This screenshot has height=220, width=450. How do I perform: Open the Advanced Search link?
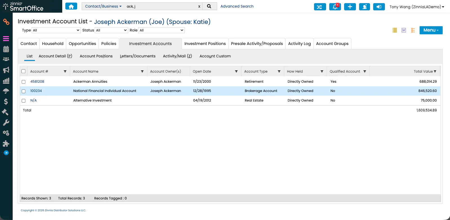tap(237, 6)
